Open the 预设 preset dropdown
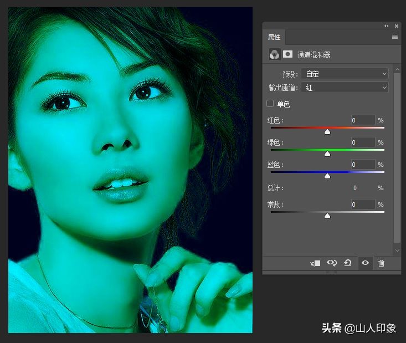Screen dimensions: 406x343 (345, 74)
